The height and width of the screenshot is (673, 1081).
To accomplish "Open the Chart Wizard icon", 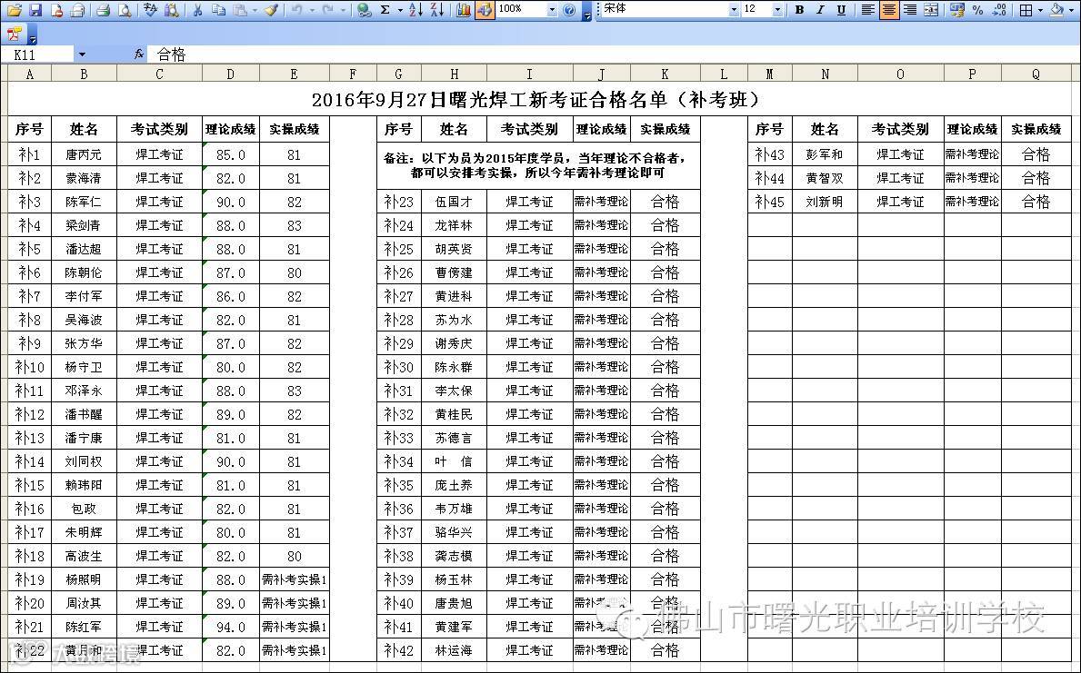I will click(464, 10).
